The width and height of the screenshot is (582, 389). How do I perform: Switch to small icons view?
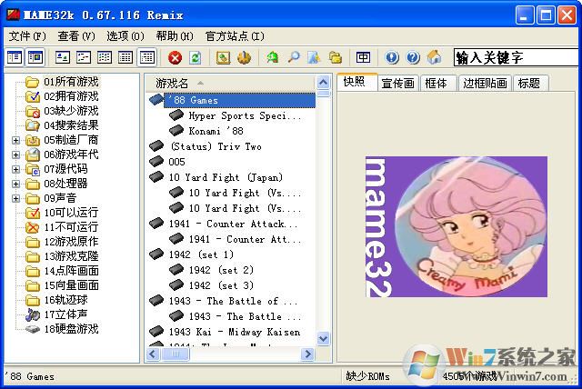coord(84,57)
